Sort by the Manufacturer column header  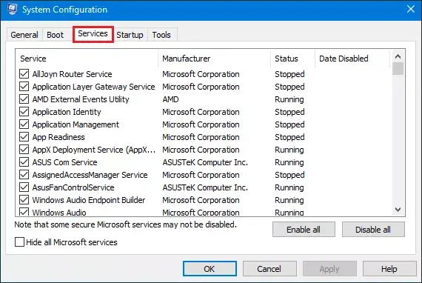tap(214, 59)
